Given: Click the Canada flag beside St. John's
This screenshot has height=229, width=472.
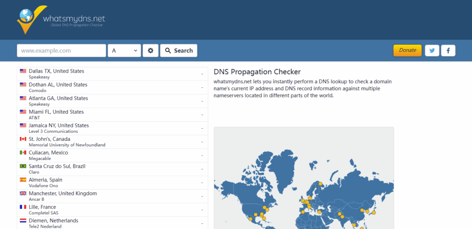Looking at the screenshot, I should pyautogui.click(x=23, y=139).
